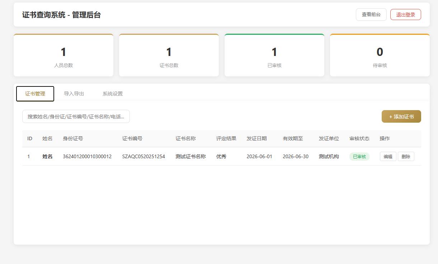Viewport: 438px width, 264px height.
Task: Click the 退出登录 button
Action: pyautogui.click(x=405, y=15)
